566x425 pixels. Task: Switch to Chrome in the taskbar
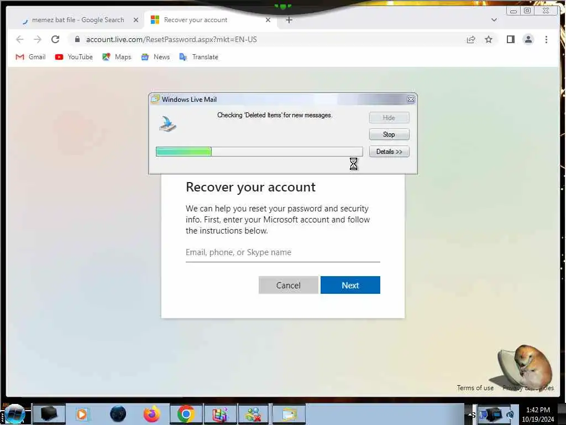click(x=186, y=414)
